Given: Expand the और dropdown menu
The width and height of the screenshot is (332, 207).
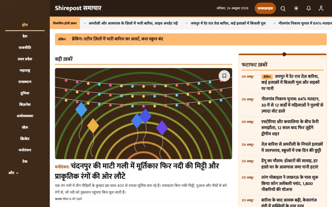Looking at the screenshot, I should tap(13, 173).
